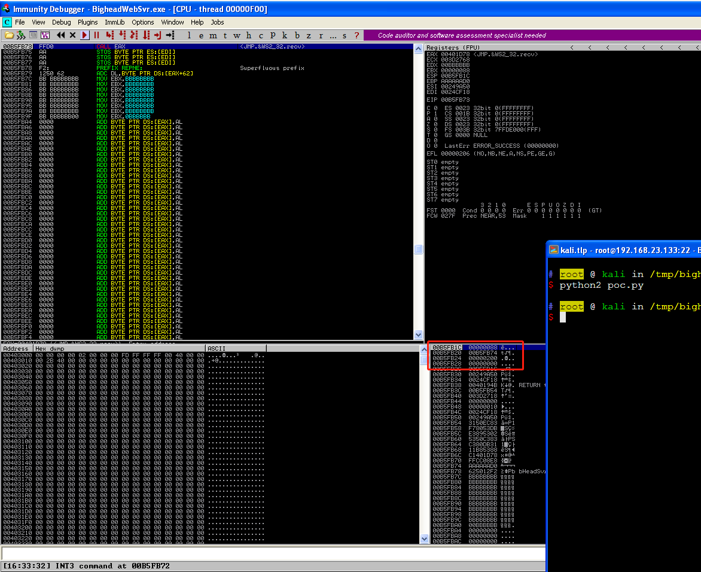Click the Step into toolbar icon
701x572 pixels.
click(x=109, y=35)
